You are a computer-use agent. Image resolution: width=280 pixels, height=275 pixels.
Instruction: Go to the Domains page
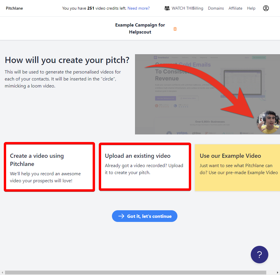click(216, 8)
